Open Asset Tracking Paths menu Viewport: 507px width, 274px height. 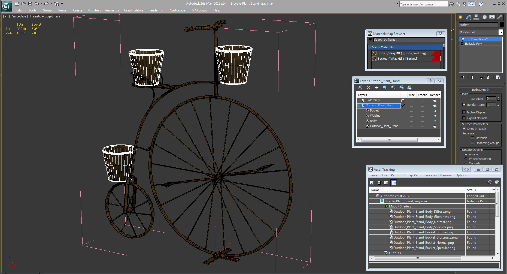(x=395, y=175)
